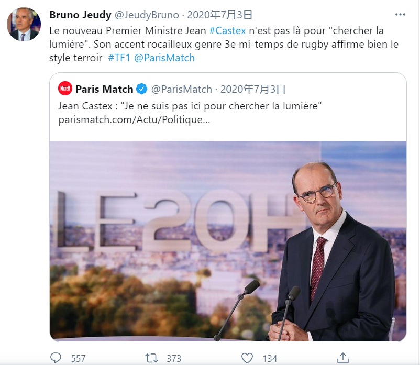This screenshot has height=365, width=420.
Task: Click the reply speech bubble icon
Action: point(56,358)
